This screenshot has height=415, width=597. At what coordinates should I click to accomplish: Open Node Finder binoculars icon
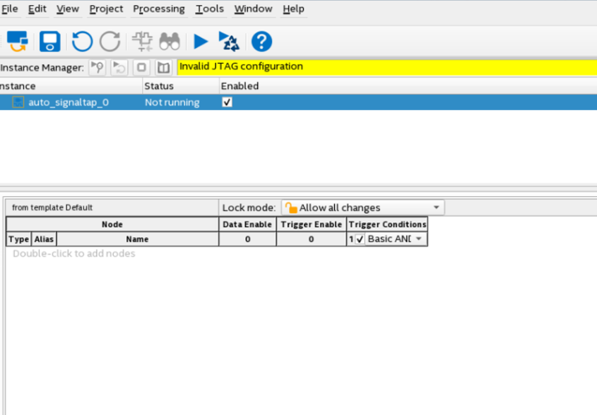(170, 42)
